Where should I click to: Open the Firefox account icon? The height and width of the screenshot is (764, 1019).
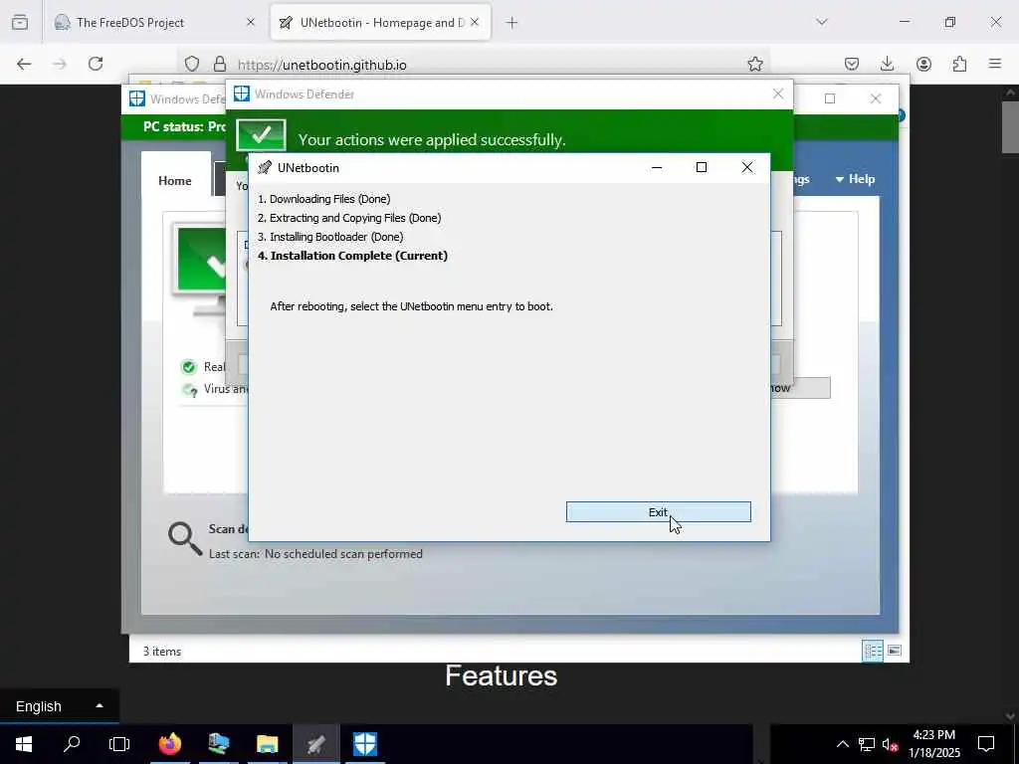[923, 64]
